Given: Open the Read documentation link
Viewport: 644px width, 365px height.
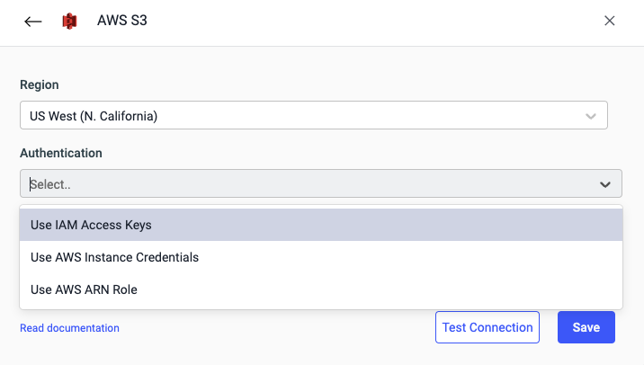Looking at the screenshot, I should click(69, 328).
